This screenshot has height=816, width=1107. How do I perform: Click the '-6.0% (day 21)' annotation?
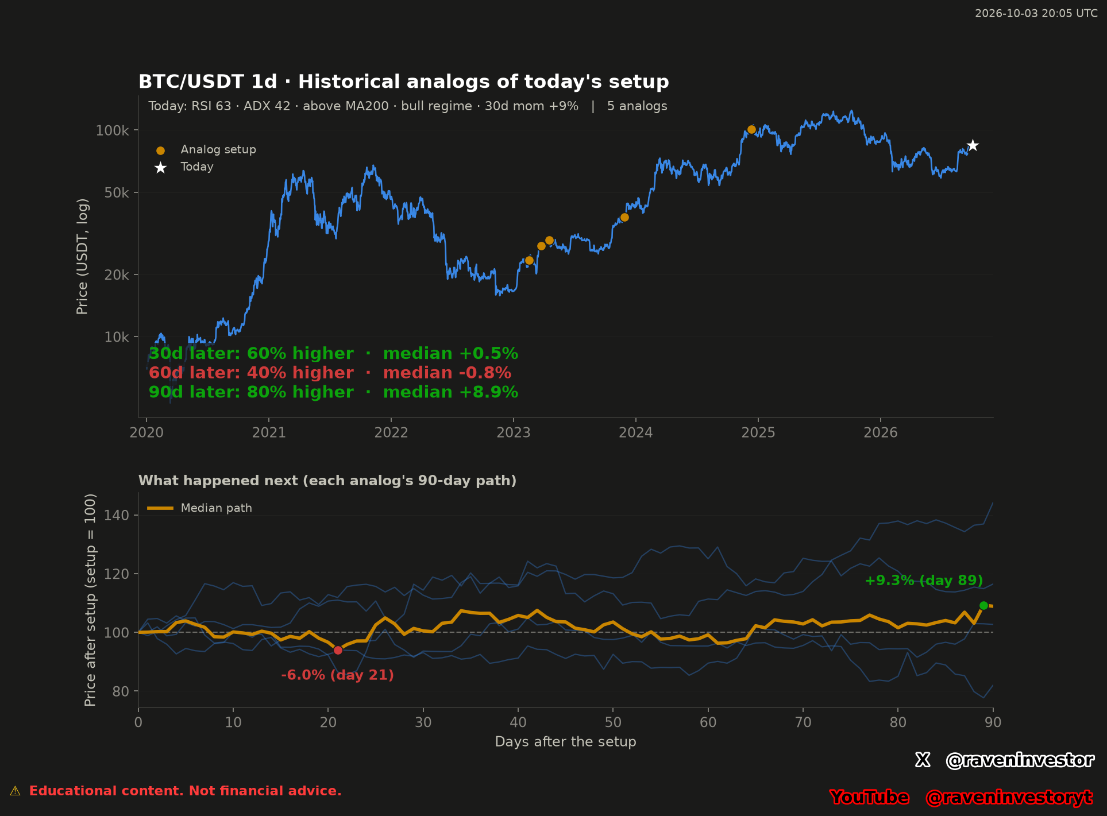337,675
